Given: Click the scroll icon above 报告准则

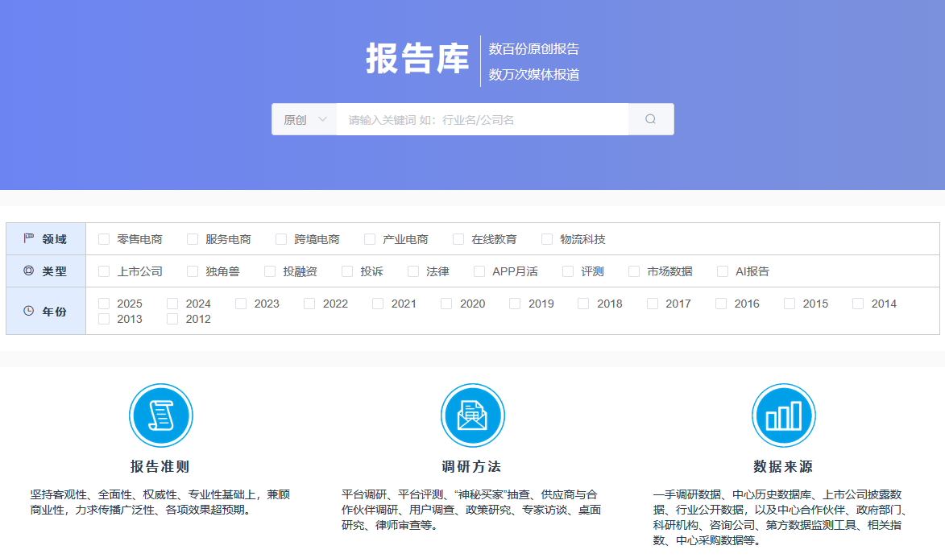Looking at the screenshot, I should click(160, 415).
